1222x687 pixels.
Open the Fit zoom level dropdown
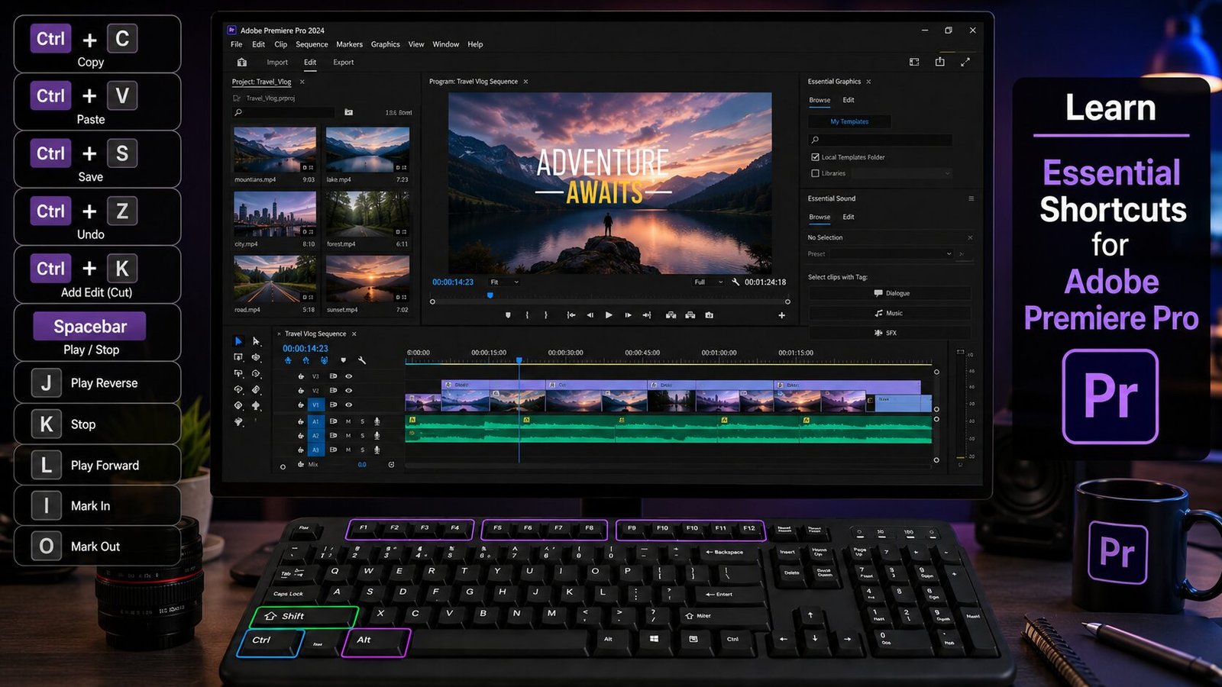505,282
